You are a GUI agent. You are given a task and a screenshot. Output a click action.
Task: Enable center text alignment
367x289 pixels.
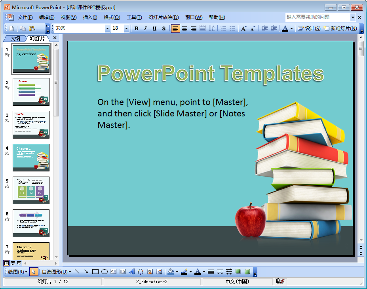pyautogui.click(x=184, y=29)
